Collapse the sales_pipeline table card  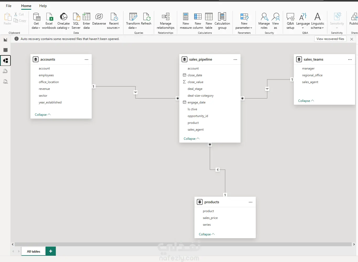(x=192, y=139)
